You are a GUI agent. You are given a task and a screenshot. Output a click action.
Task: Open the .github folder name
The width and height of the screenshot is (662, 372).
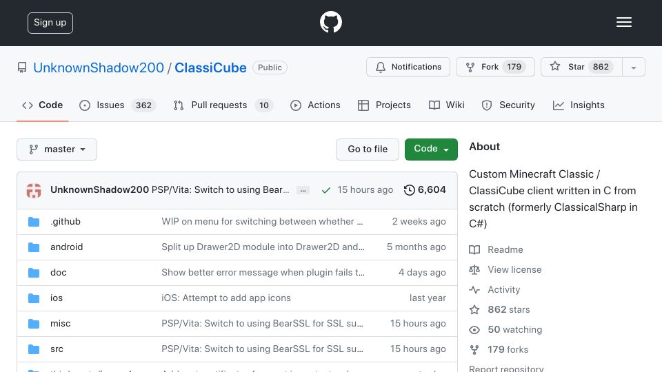tap(66, 221)
